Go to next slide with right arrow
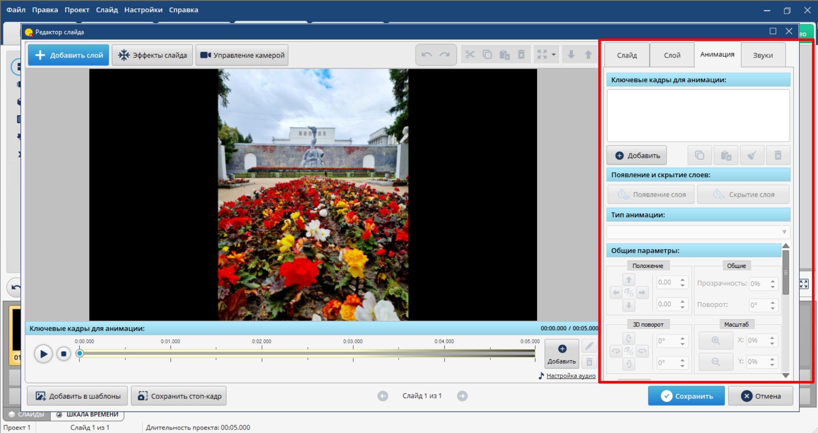818x433 pixels. pos(462,396)
